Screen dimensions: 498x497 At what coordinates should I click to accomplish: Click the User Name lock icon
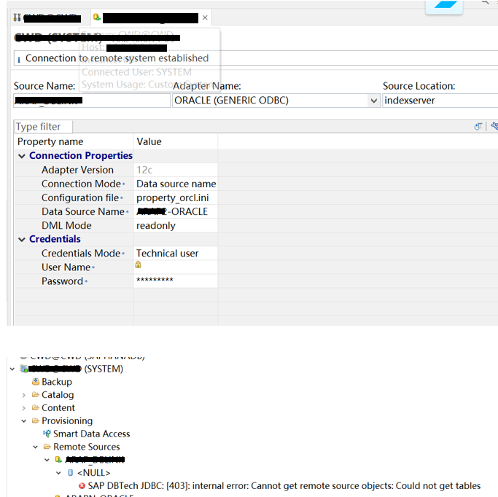[x=138, y=265]
